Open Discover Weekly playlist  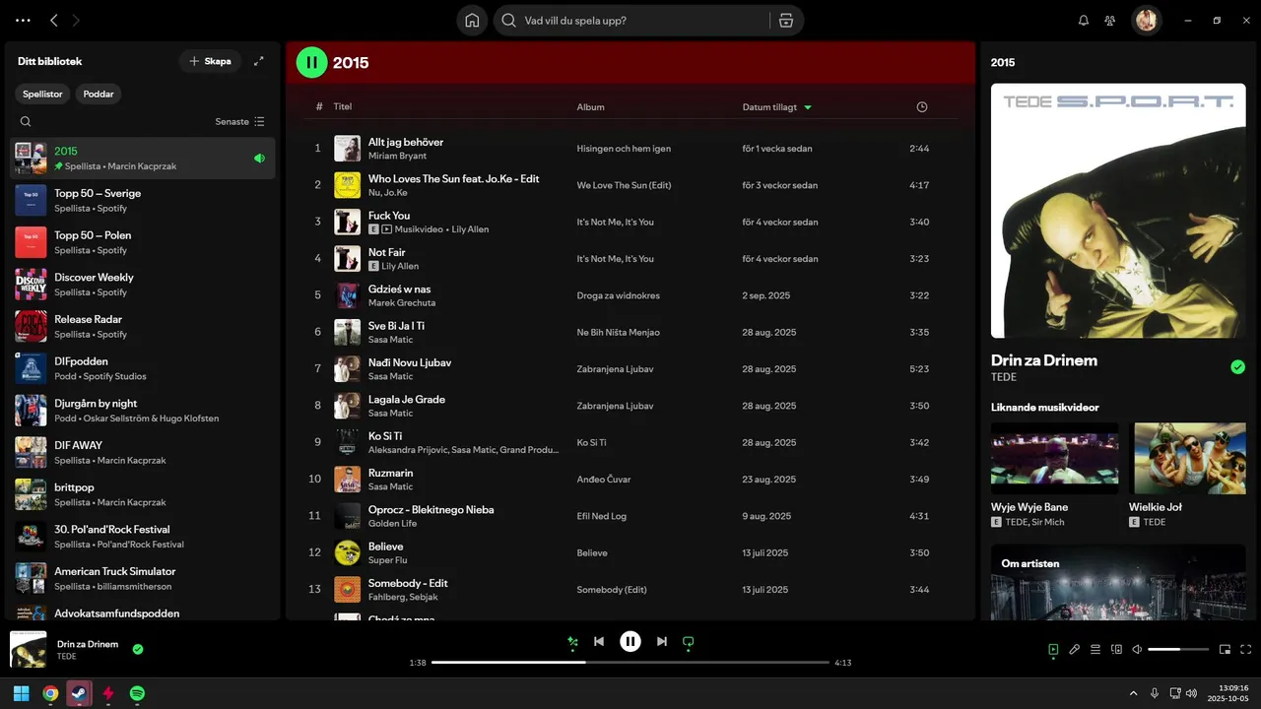click(143, 285)
